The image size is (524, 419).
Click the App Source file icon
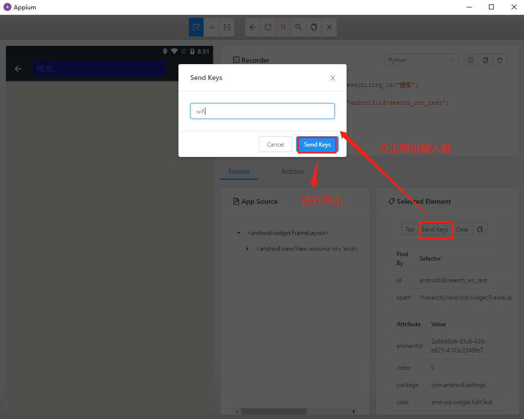tap(236, 201)
